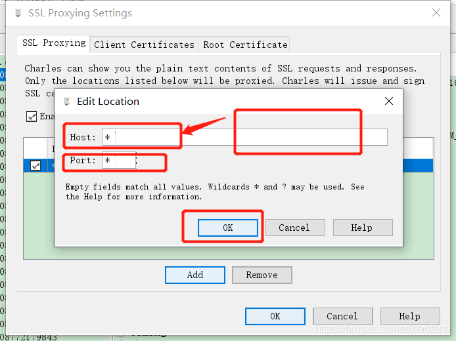Open the Root Certificate tab
The image size is (456, 341).
click(245, 45)
